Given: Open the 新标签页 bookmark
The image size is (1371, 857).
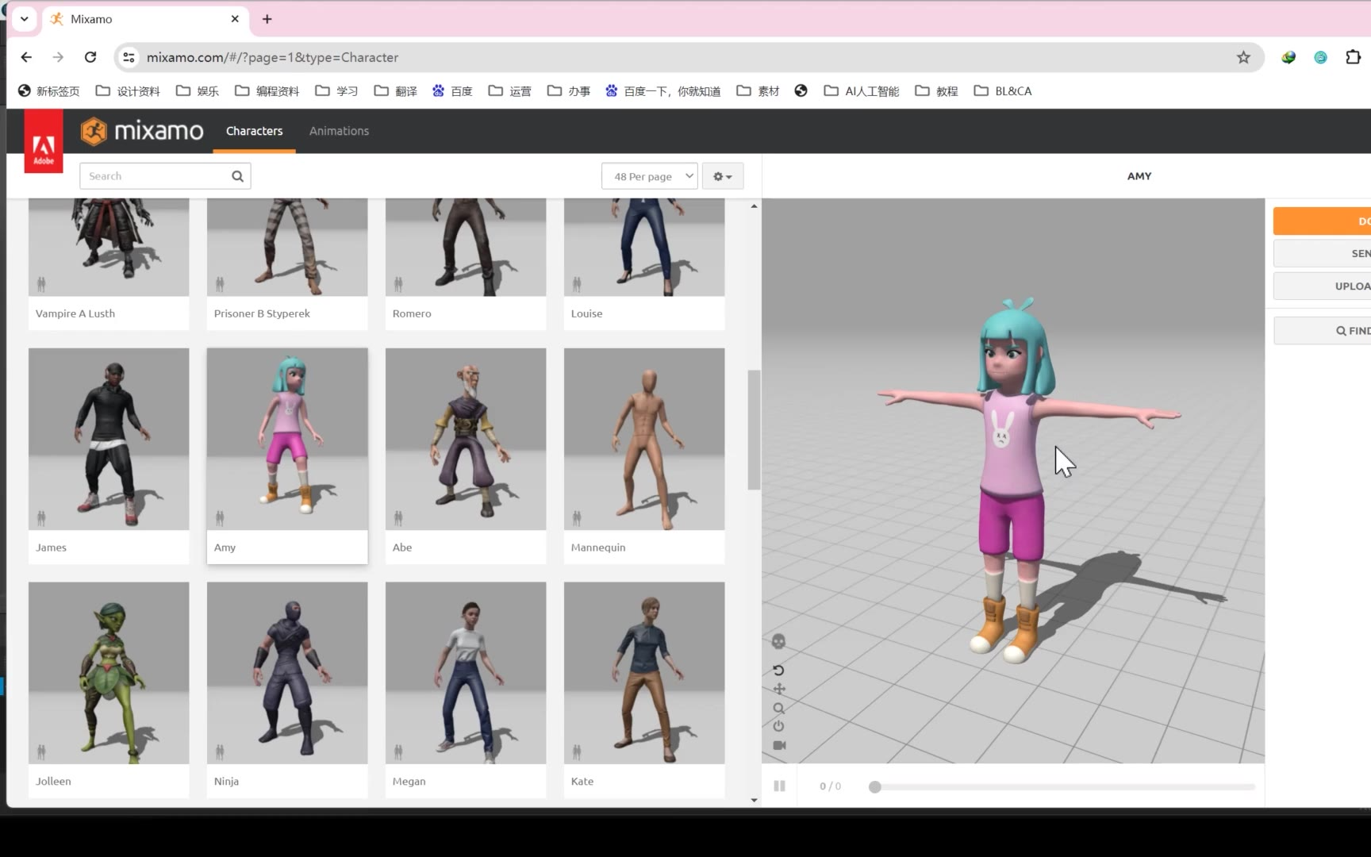Looking at the screenshot, I should pyautogui.click(x=48, y=91).
